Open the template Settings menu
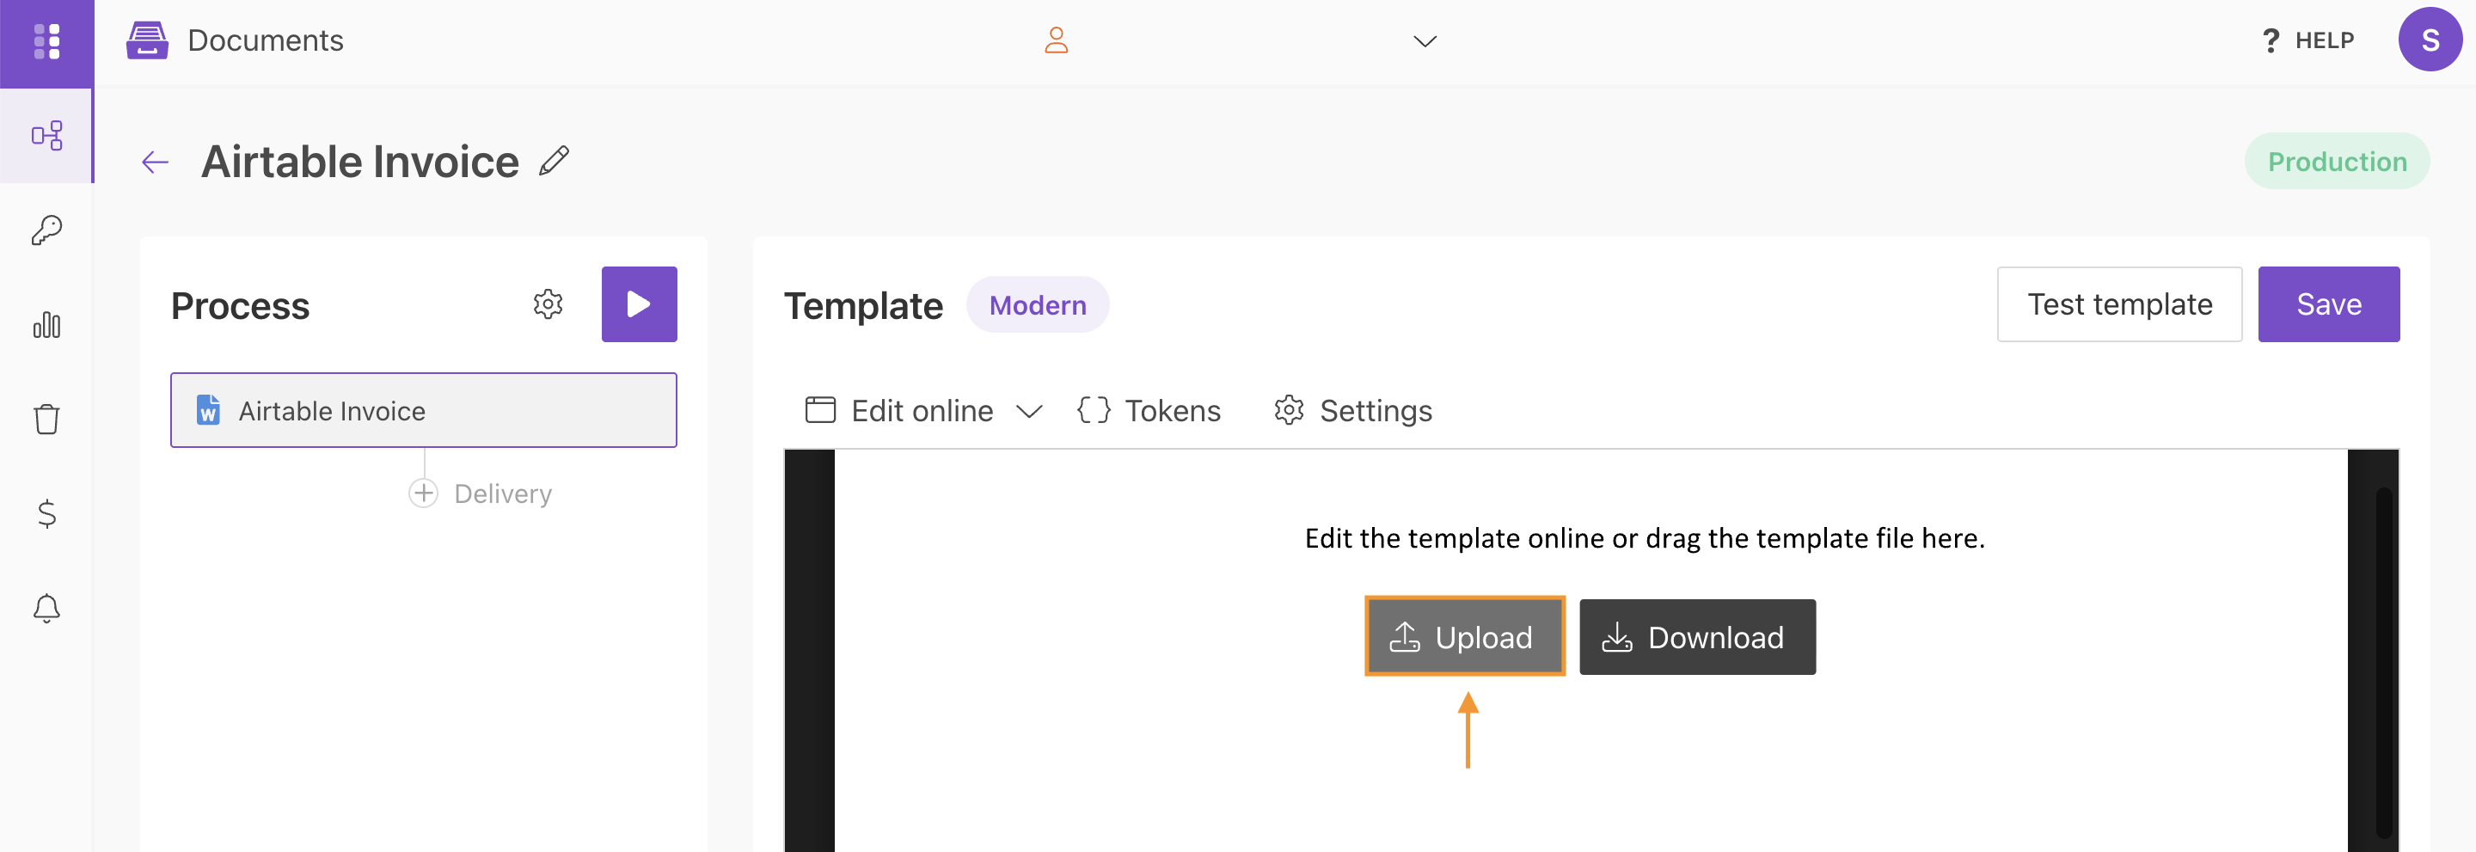Screen dimensions: 2476x852 pos(1352,411)
